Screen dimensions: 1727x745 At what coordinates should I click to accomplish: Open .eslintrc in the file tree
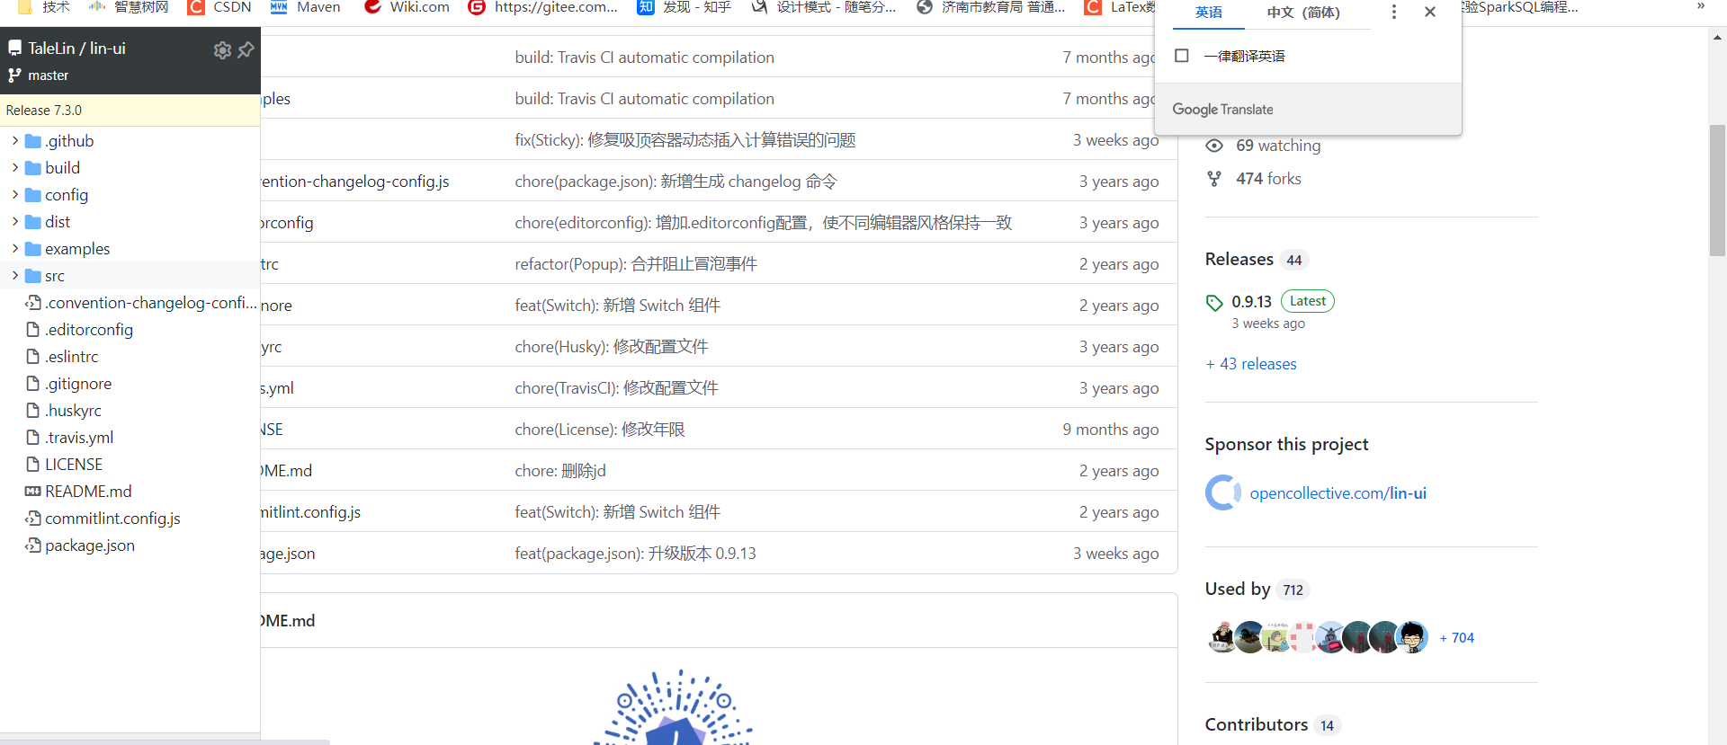(72, 357)
